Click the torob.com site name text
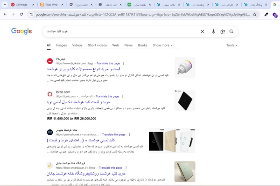The image size is (280, 186). pos(63,92)
